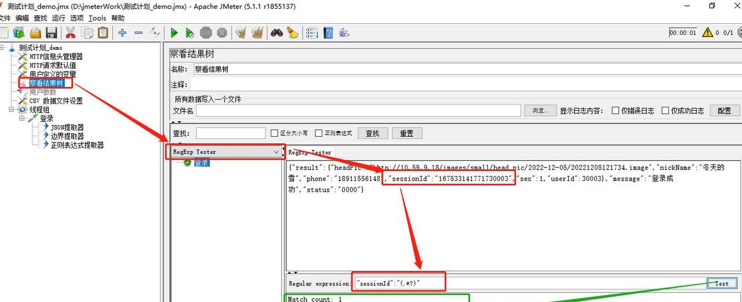Open the 运行 menu
Viewport: 742px width, 302px height.
(59, 18)
